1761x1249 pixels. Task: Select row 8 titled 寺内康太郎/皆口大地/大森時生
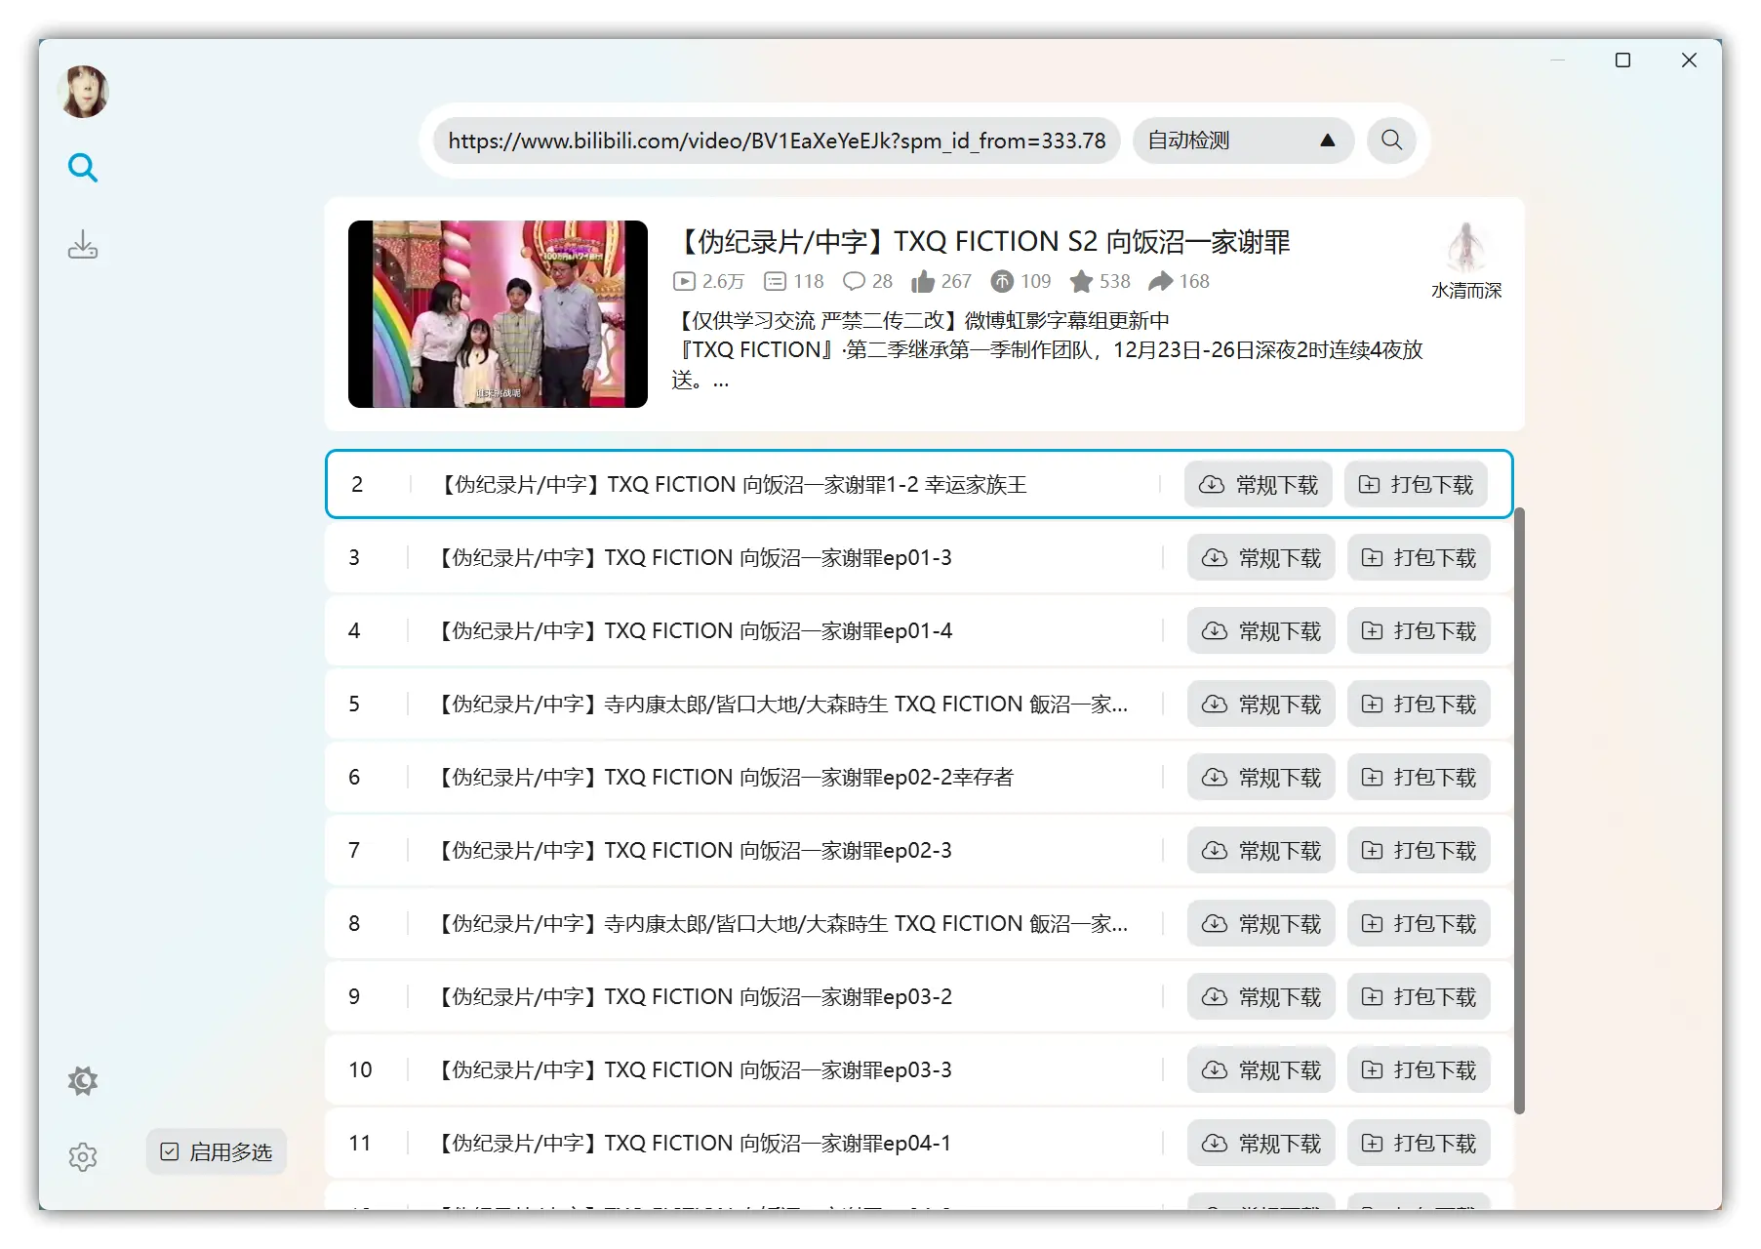click(x=919, y=923)
